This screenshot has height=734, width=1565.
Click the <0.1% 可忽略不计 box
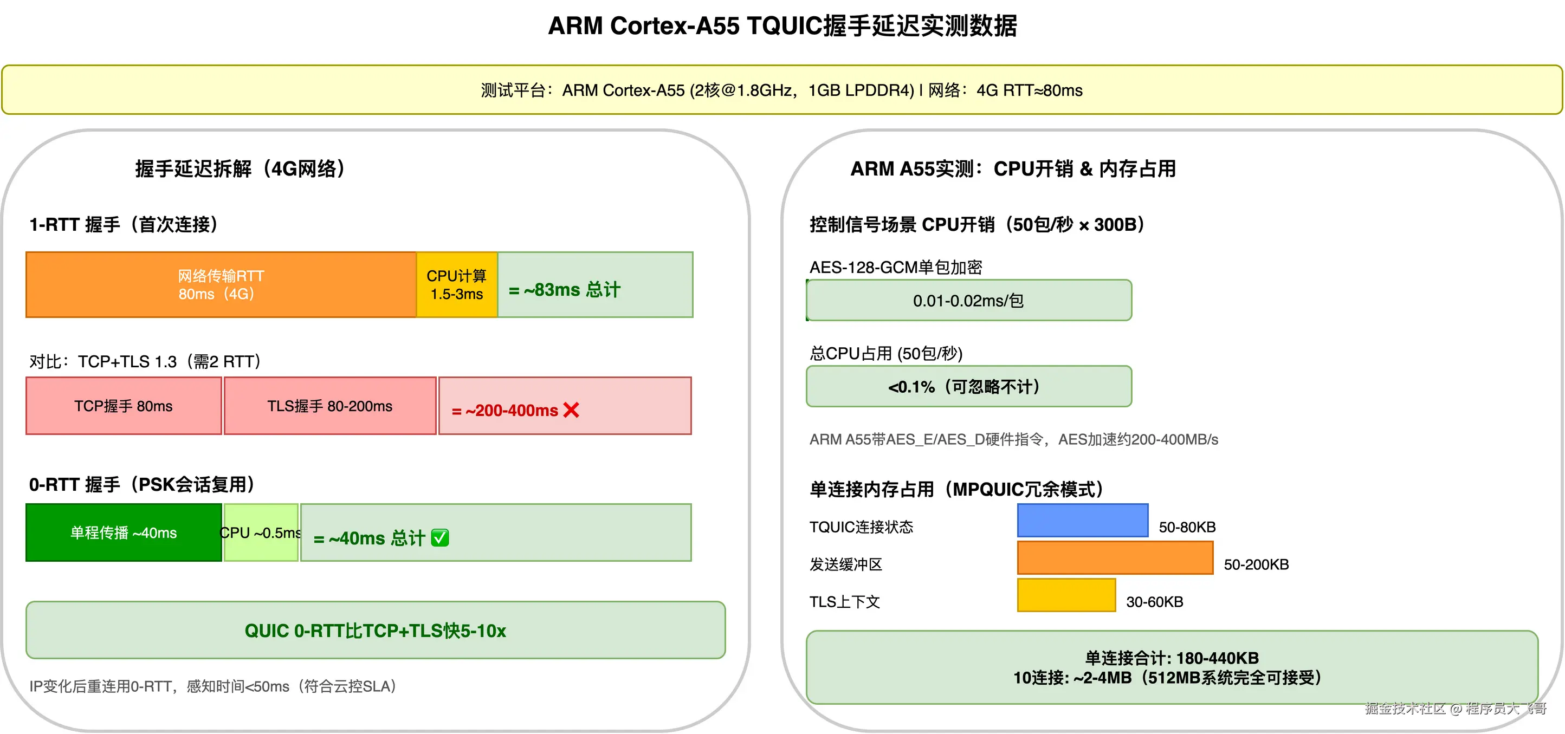[x=968, y=387]
